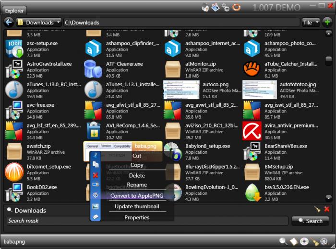The image size is (336, 249).
Task: Select the bsv3.5.0.236.EN.exe egg icon
Action: tap(253, 192)
